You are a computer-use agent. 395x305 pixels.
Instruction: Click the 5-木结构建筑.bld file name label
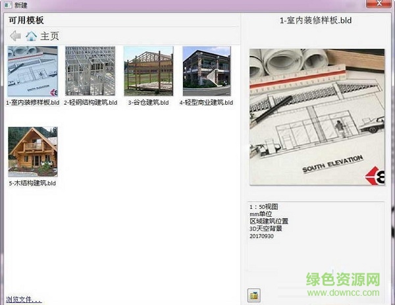(32, 183)
